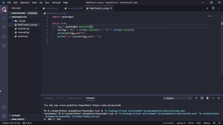This screenshot has width=223, height=125.
Task: Change indentation via 'Spaces: 4'
Action: [x=181, y=123]
